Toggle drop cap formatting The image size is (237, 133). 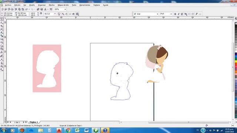[x=193, y=14]
